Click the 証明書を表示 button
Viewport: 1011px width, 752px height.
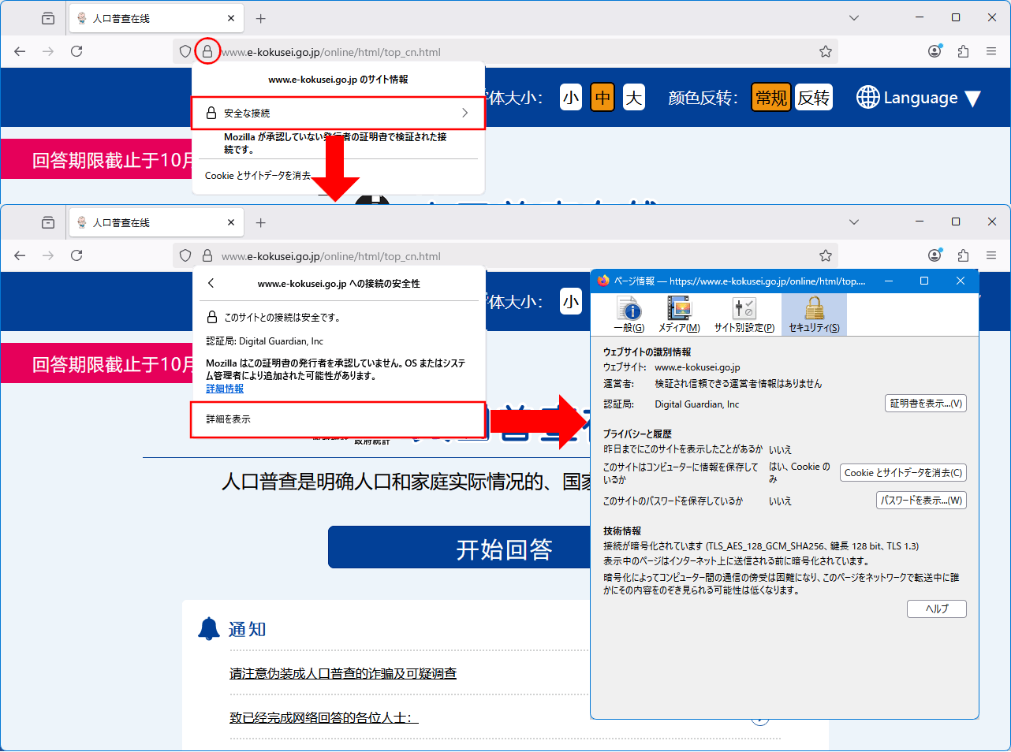click(925, 404)
